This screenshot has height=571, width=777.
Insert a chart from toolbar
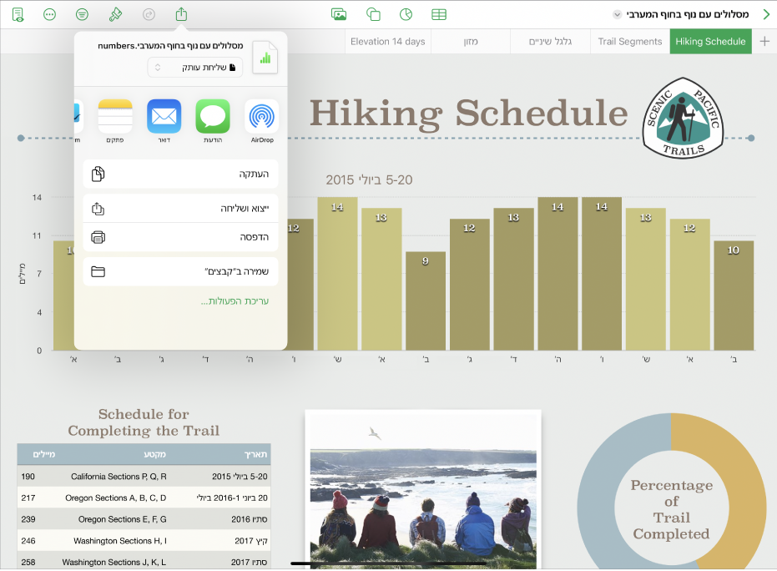click(x=406, y=15)
